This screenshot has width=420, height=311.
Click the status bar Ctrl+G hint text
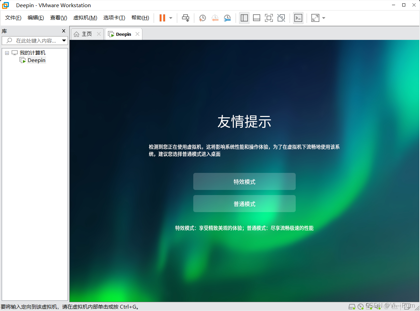coord(70,307)
